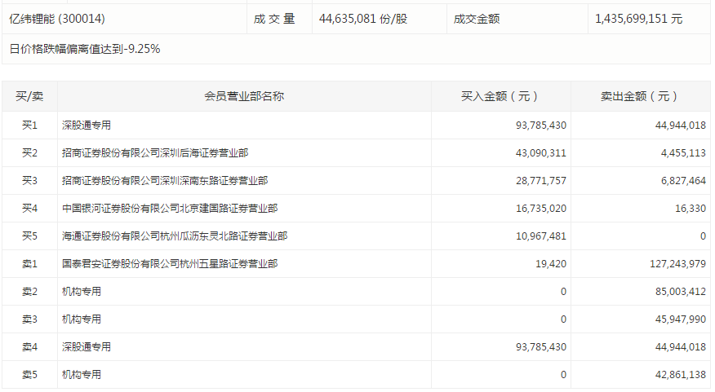Click the sell amount 45,947,990
Image resolution: width=715 pixels, height=392 pixels.
coord(681,319)
